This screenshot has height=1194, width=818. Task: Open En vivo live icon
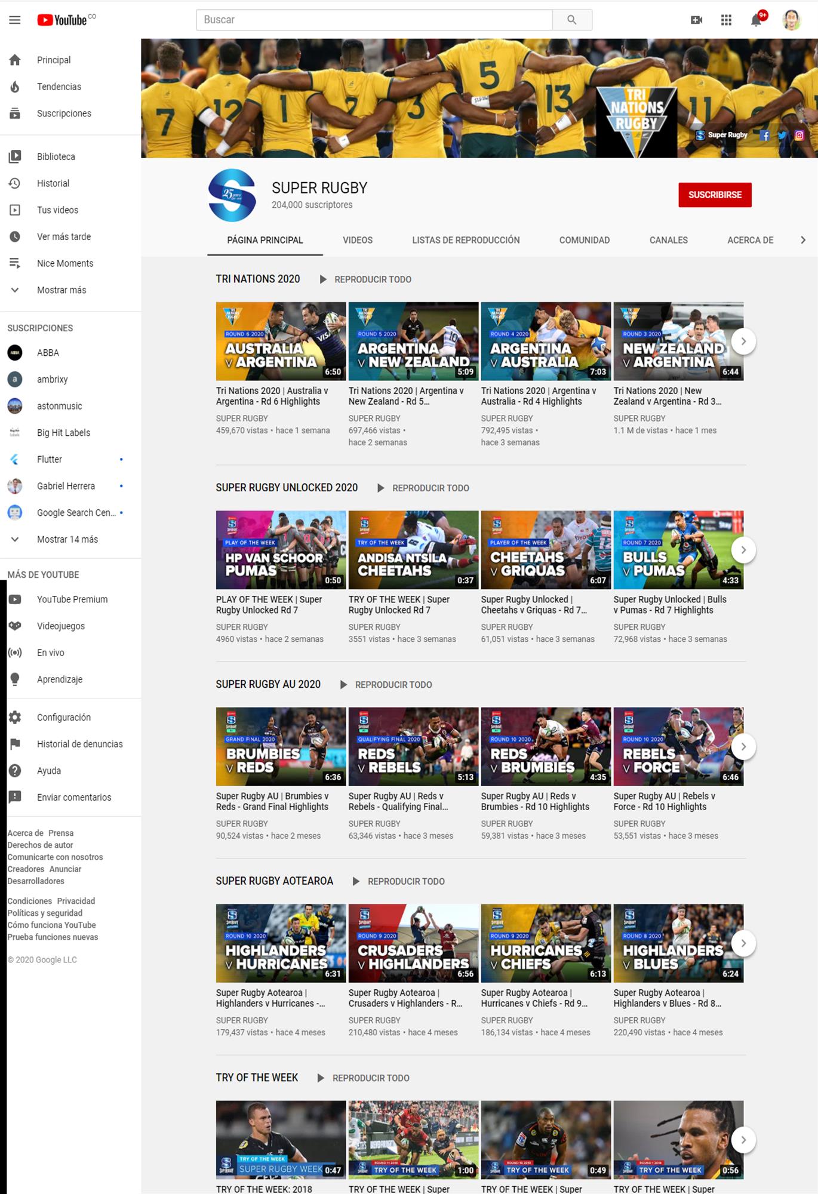15,653
